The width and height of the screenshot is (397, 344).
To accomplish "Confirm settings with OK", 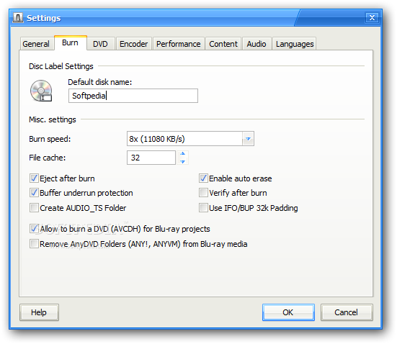I will pyautogui.click(x=288, y=312).
